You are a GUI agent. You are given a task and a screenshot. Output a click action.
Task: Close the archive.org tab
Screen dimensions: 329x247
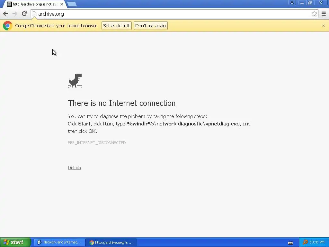(62, 4)
